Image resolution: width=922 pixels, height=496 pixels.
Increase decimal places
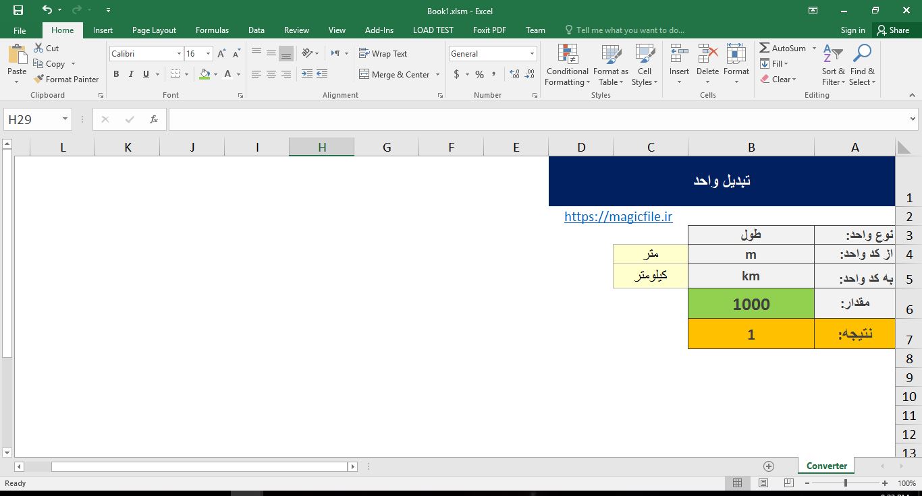click(x=514, y=74)
